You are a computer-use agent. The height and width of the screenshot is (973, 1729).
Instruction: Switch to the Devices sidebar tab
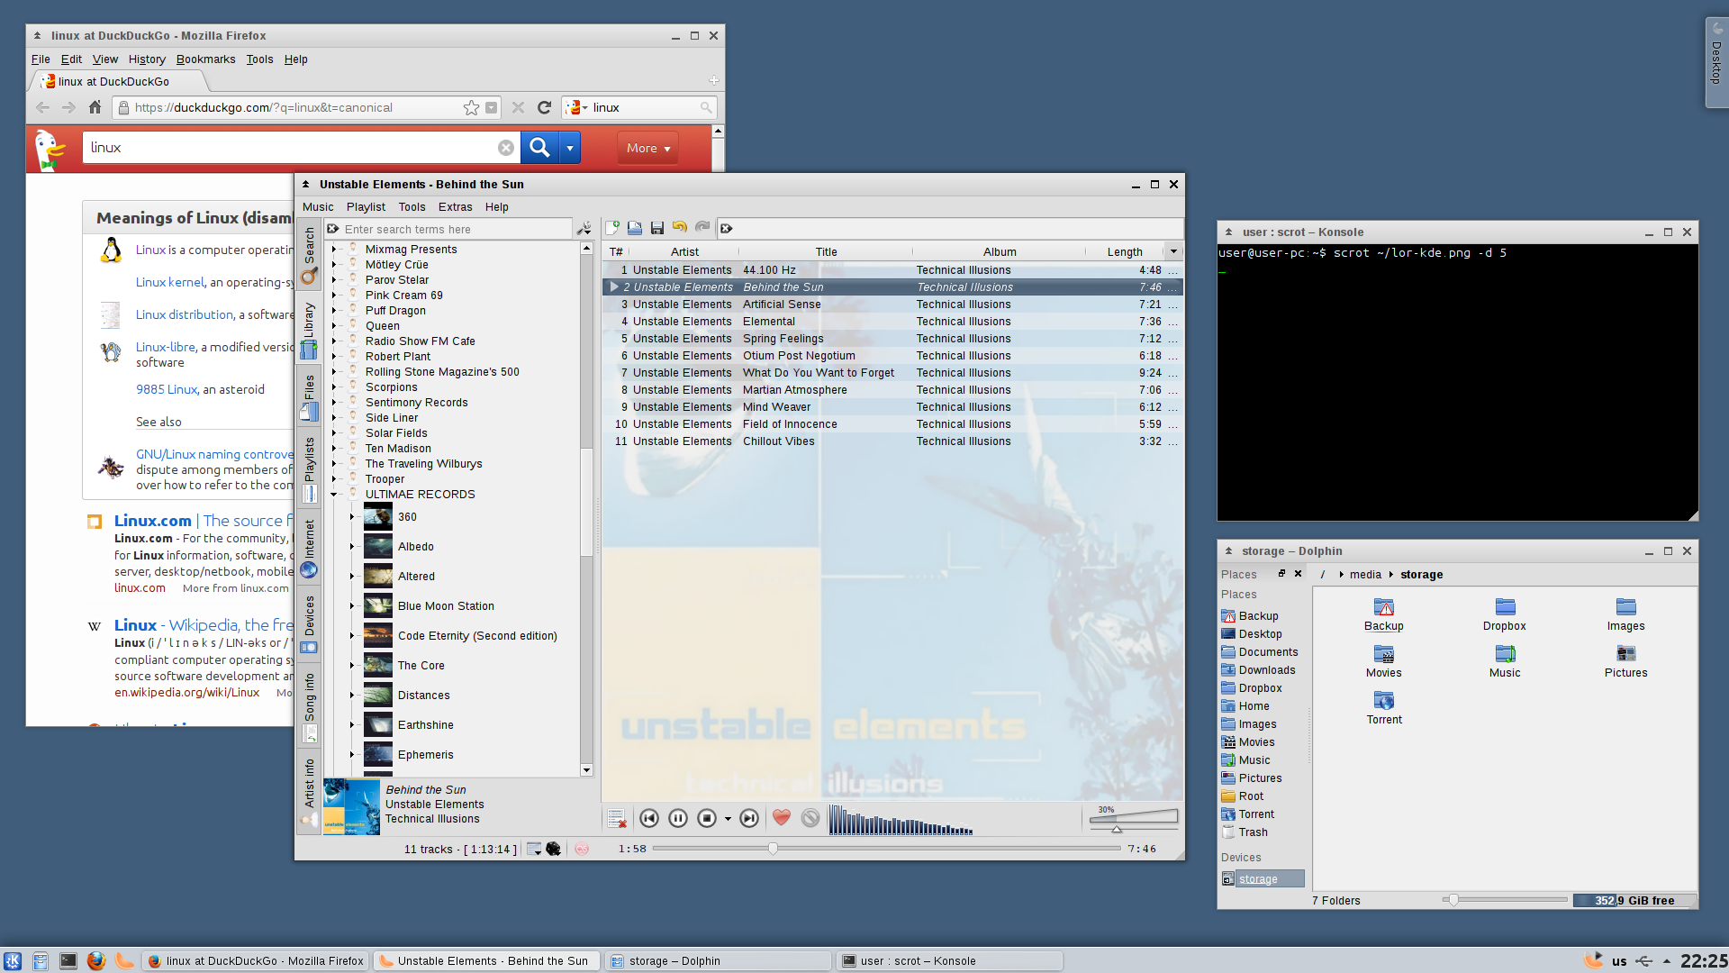[309, 624]
